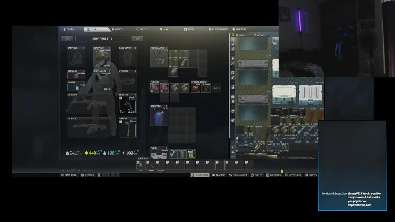Image resolution: width=395 pixels, height=222 pixels.
Task: Select the blue backpack item
Action: click(x=159, y=117)
